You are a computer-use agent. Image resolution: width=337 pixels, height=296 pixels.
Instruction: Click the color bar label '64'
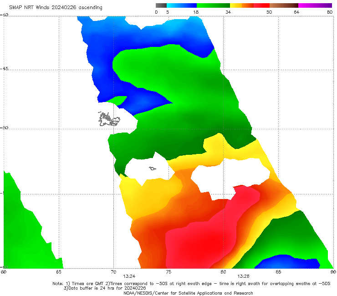point(296,12)
